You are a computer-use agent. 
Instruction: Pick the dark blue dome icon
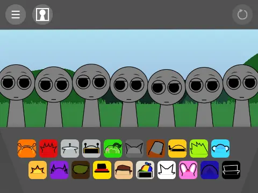[x=210, y=170]
